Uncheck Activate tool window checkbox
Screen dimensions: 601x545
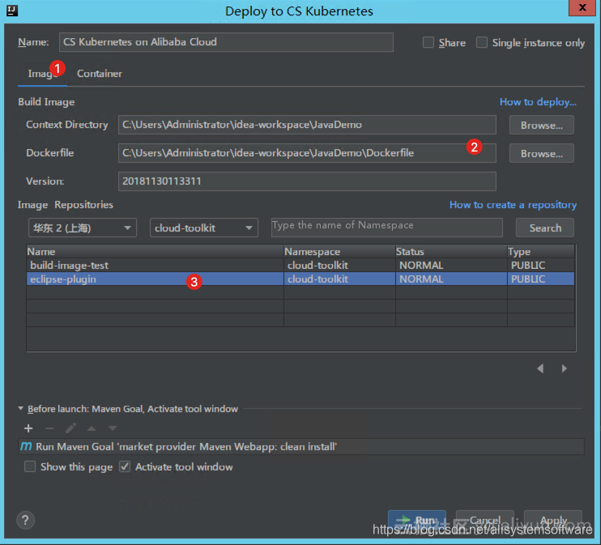(x=125, y=466)
